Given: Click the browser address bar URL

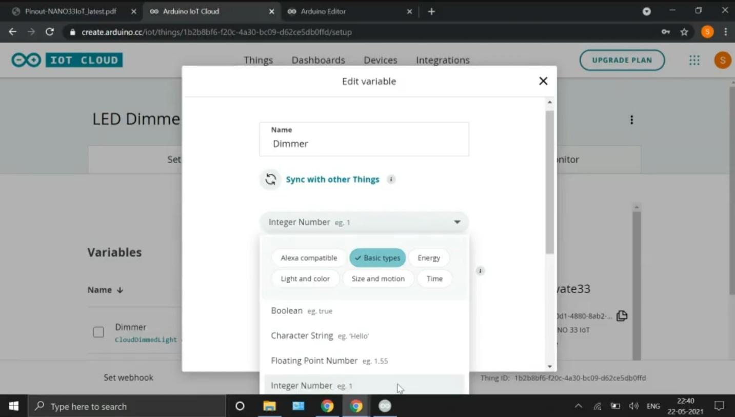Looking at the screenshot, I should [216, 32].
